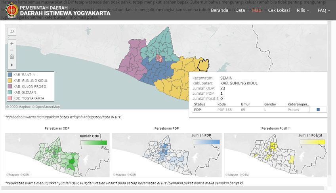Click the horizontal scrollbar at the bottom
The width and height of the screenshot is (336, 193).
pyautogui.click(x=163, y=188)
